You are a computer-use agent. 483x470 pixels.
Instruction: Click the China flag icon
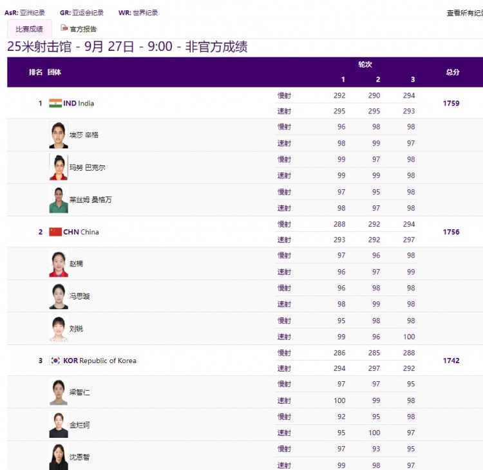[x=55, y=232]
